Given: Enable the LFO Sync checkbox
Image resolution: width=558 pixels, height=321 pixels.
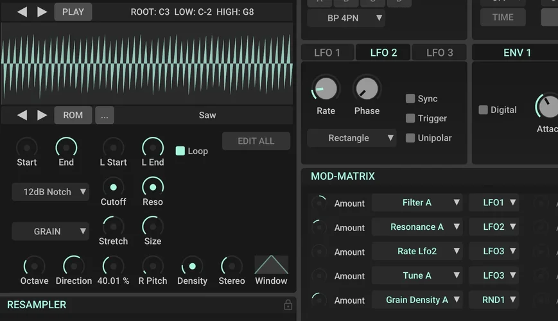Looking at the screenshot, I should pos(410,99).
